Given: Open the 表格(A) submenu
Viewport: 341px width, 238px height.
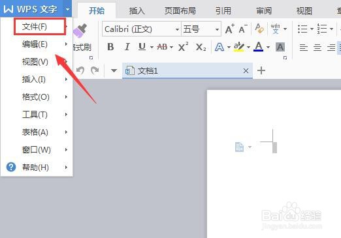Looking at the screenshot, I should coord(37,132).
